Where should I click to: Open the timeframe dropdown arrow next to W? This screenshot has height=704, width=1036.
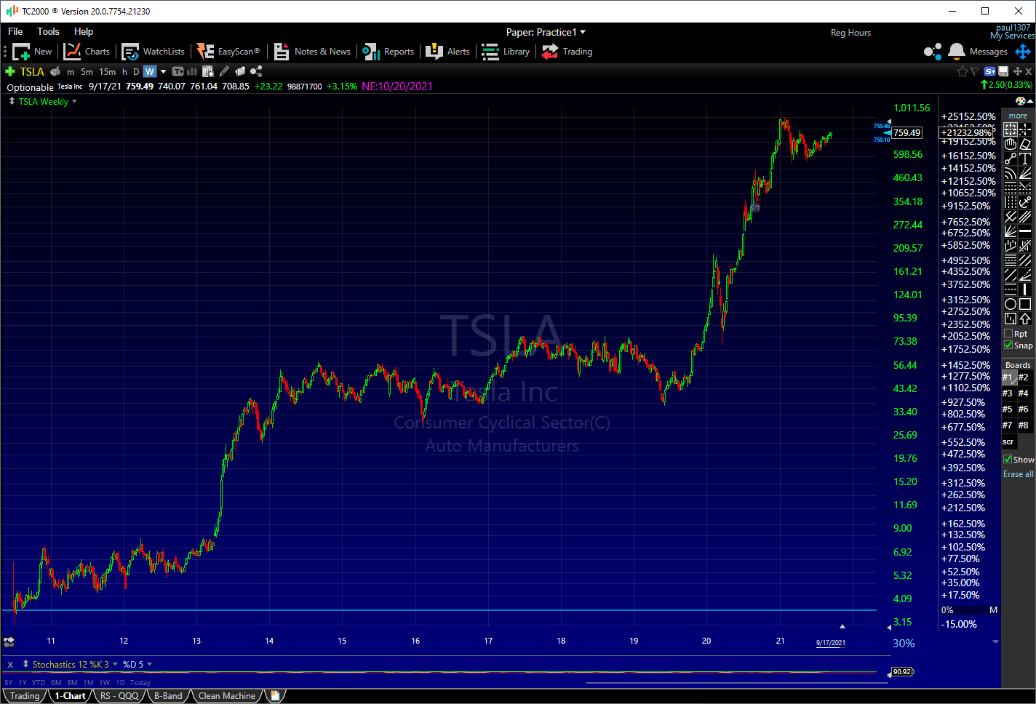click(x=163, y=71)
